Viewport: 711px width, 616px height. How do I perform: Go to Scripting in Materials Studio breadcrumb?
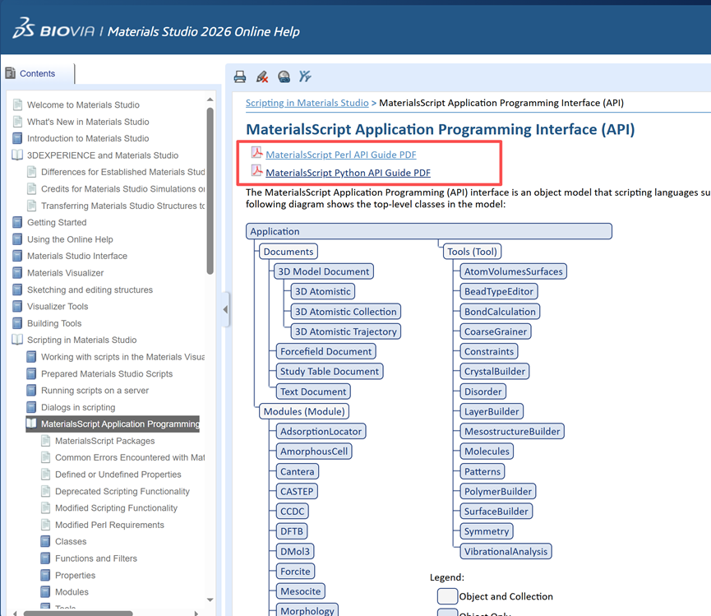[x=307, y=103]
